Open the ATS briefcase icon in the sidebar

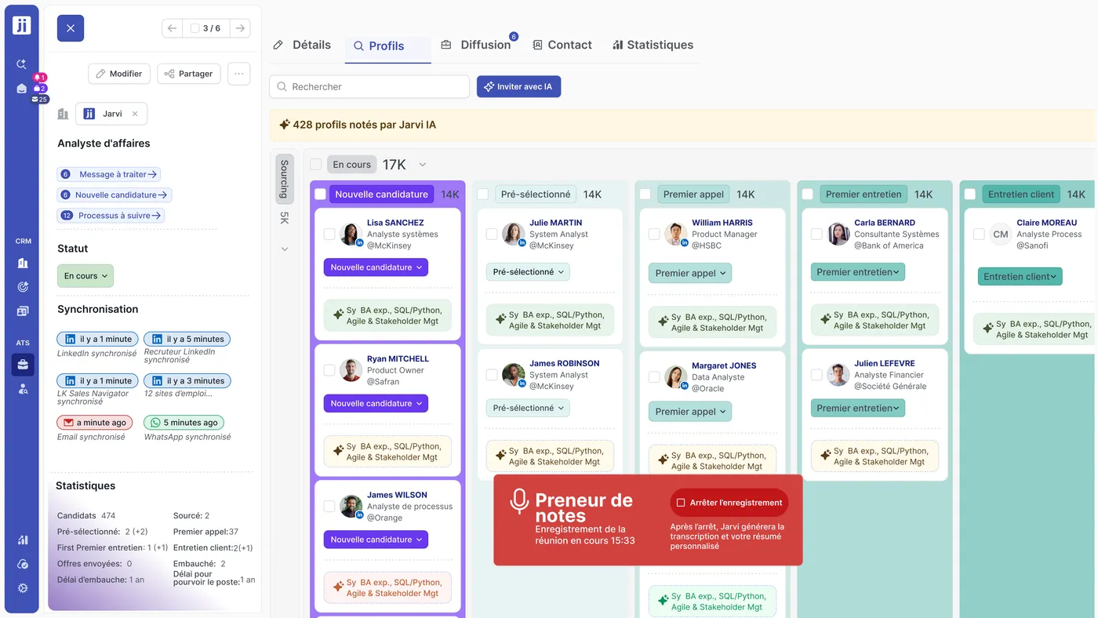(x=23, y=364)
